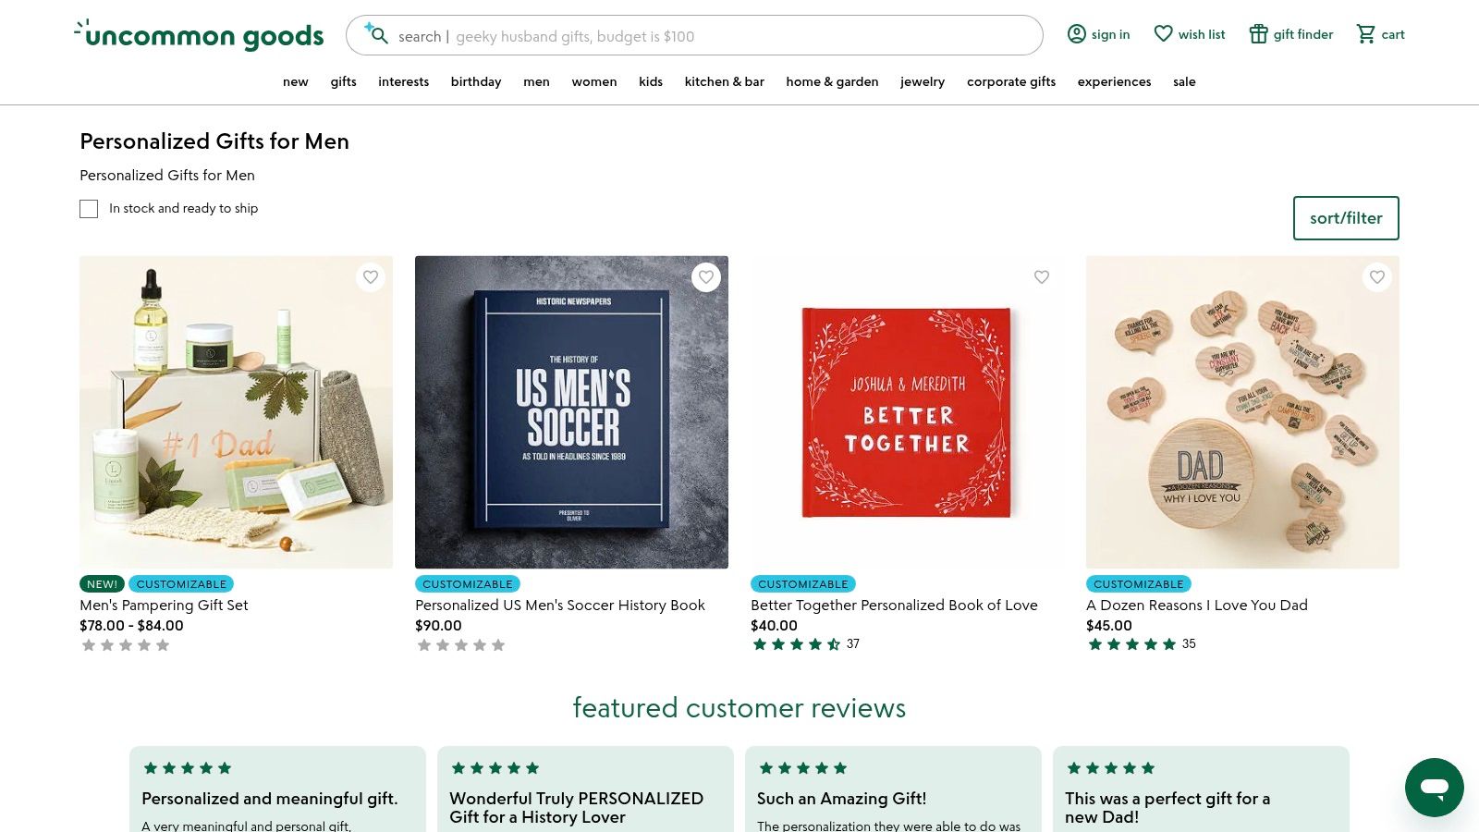Favorite the Better Together Book of Love
1479x832 pixels.
pyautogui.click(x=1042, y=276)
